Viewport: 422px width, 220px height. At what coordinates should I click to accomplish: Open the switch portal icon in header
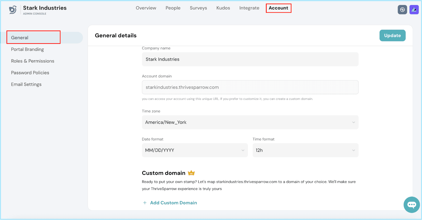402,10
